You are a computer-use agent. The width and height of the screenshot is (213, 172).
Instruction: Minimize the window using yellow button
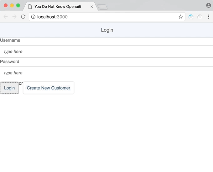pyautogui.click(x=12, y=5)
